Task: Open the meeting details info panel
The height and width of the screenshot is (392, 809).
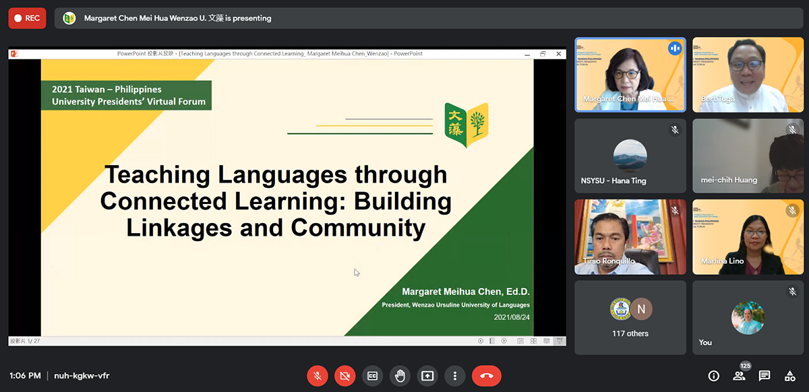Action: click(713, 376)
